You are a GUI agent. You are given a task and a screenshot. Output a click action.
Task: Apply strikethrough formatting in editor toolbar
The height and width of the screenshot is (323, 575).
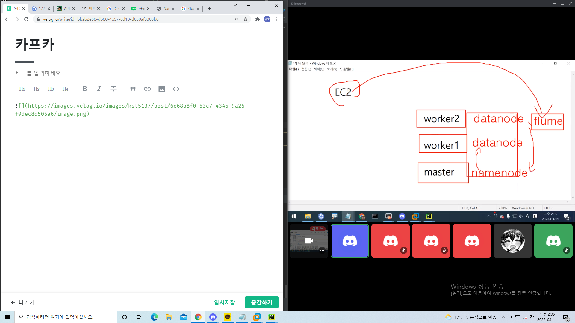(x=114, y=89)
